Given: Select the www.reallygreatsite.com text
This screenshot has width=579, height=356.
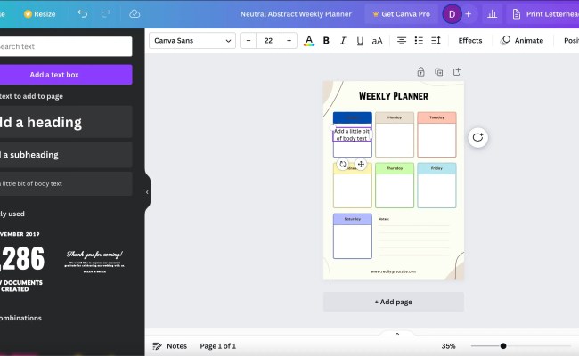Looking at the screenshot, I should [x=393, y=271].
